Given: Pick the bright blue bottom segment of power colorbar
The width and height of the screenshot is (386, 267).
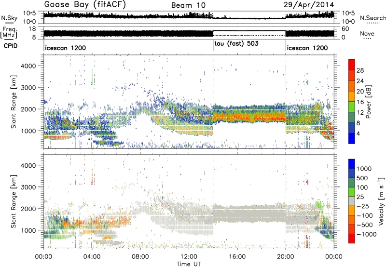Looking at the screenshot, I should click(352, 138).
